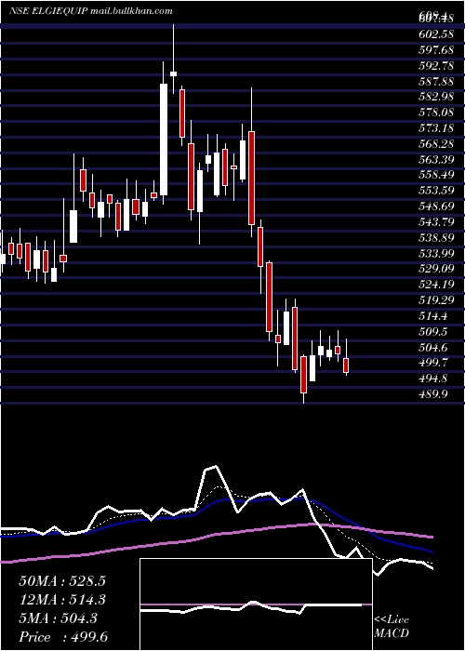Select the 558.49 price axis label
The width and height of the screenshot is (465, 651).
pos(436,175)
